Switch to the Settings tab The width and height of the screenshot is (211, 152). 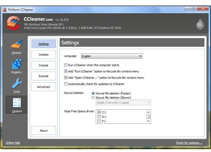pos(44,44)
